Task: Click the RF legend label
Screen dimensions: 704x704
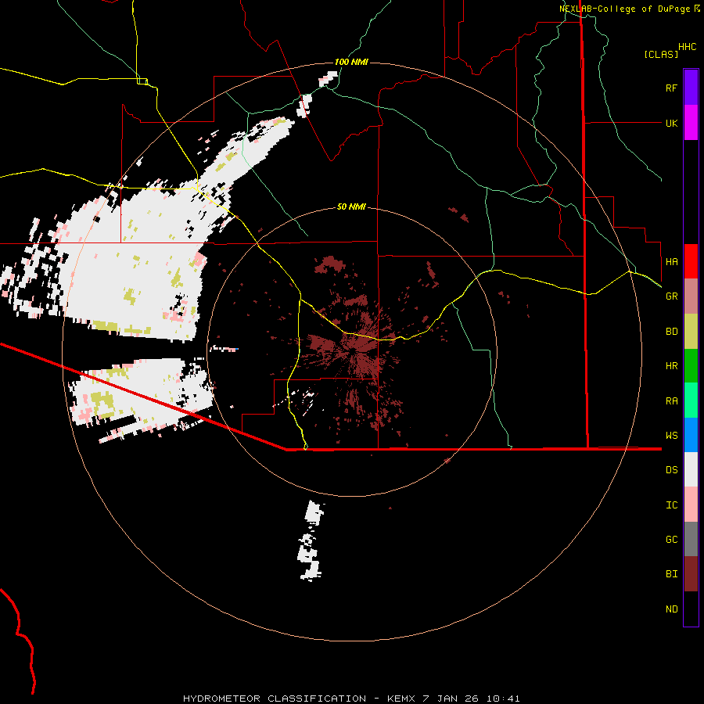Action: pos(671,88)
